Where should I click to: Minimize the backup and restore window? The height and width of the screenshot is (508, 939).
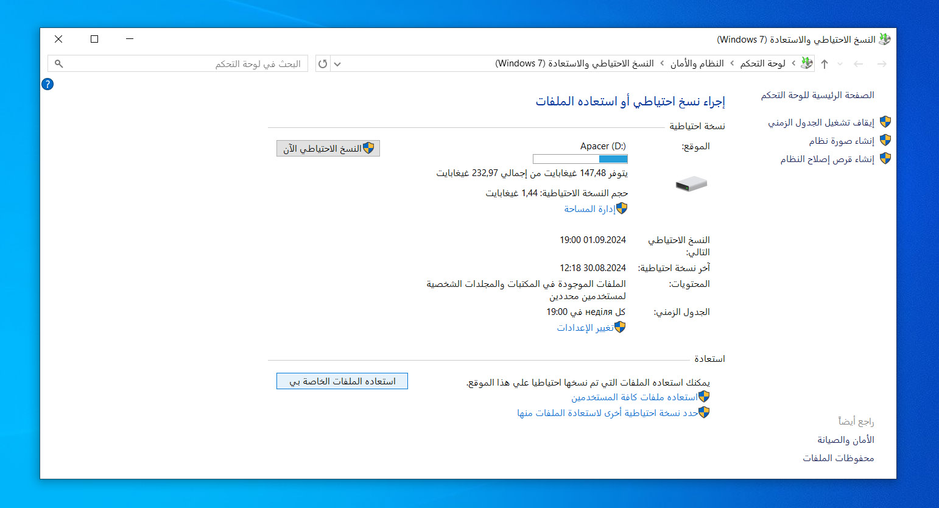point(130,39)
